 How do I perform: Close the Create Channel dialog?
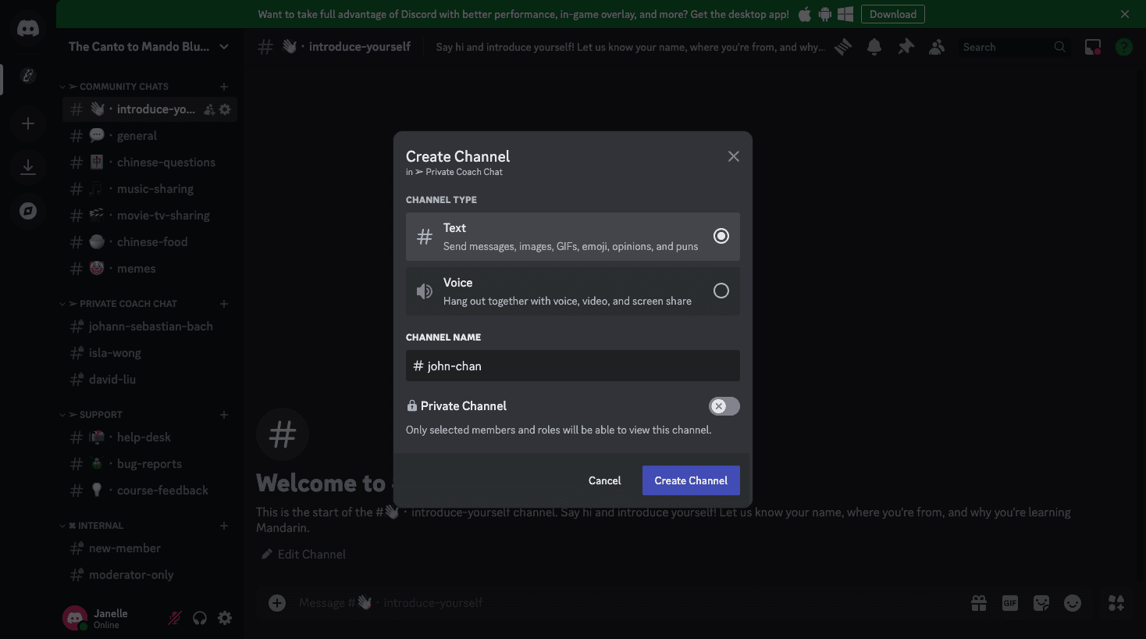coord(734,156)
